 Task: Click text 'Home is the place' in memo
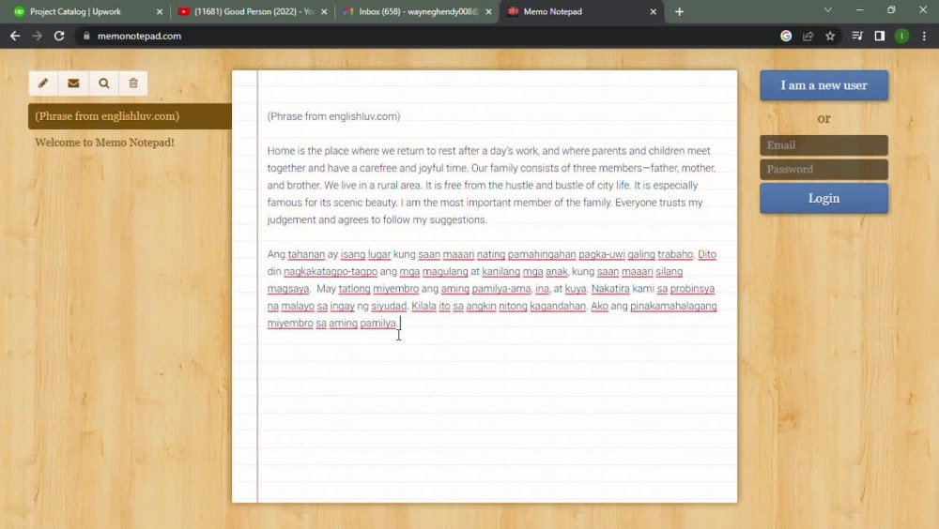click(306, 151)
